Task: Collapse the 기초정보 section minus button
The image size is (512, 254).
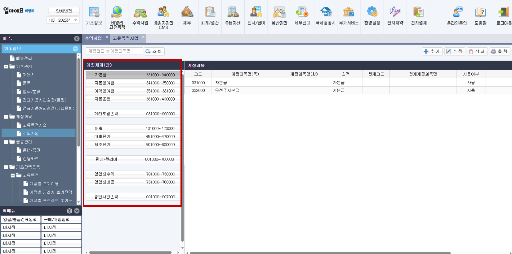Action: click(75, 49)
